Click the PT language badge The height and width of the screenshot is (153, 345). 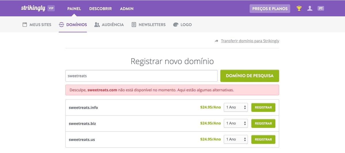[321, 8]
